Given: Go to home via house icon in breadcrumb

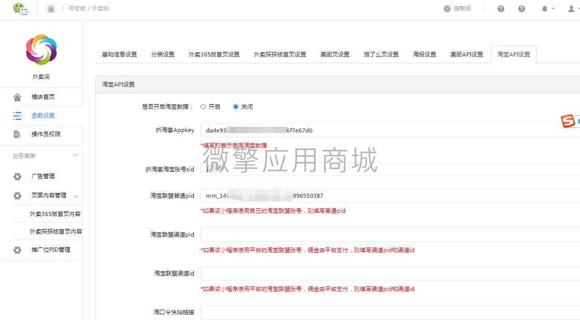Looking at the screenshot, I should [x=51, y=8].
